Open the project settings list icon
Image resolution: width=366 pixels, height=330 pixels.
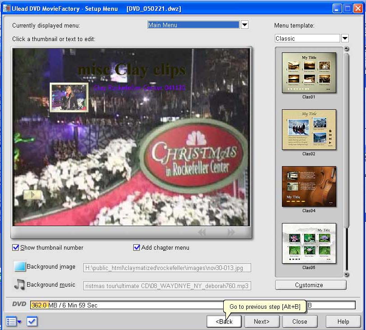pyautogui.click(x=14, y=321)
